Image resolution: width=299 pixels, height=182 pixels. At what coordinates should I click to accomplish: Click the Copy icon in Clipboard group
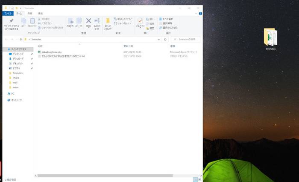[23, 23]
